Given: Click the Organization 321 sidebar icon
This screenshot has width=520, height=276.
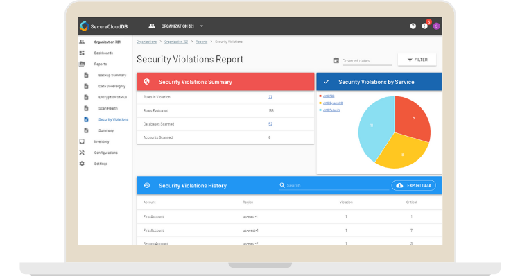Looking at the screenshot, I should pyautogui.click(x=82, y=42).
